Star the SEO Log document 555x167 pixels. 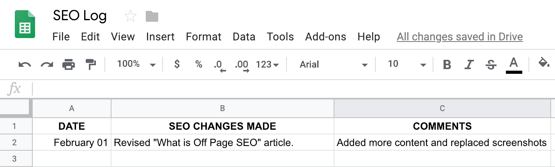(x=130, y=16)
